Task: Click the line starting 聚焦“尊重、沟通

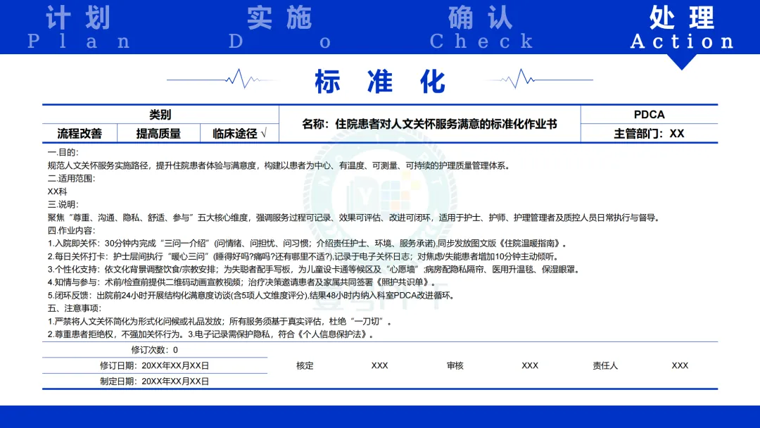Action: pos(354,218)
